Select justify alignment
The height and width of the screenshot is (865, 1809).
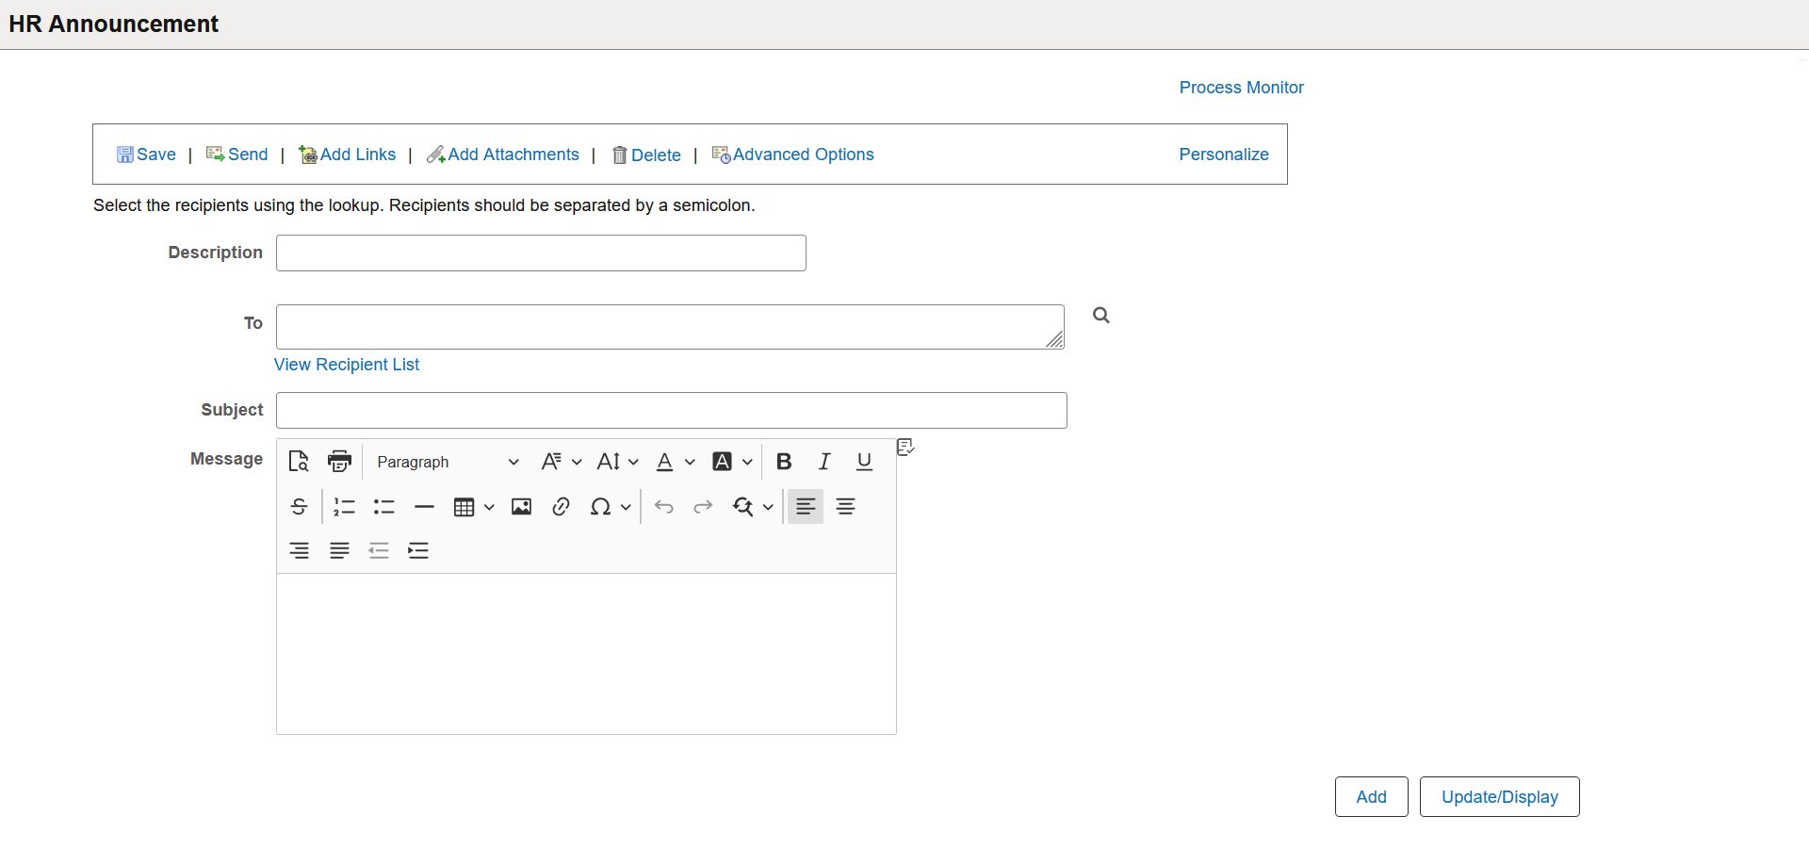coord(339,551)
